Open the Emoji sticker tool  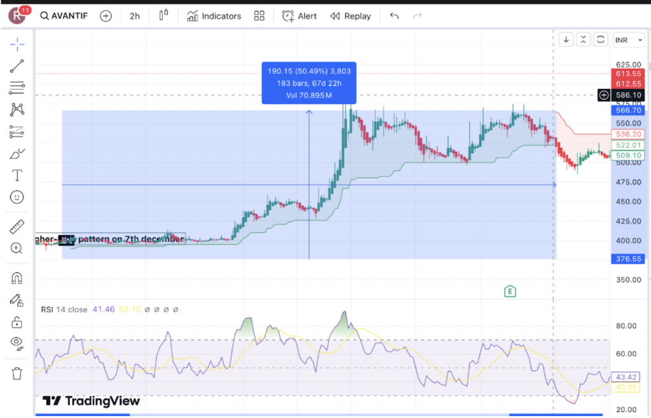(x=17, y=197)
